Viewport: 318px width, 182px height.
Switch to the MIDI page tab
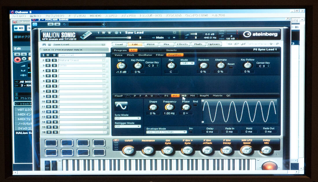(x=151, y=44)
